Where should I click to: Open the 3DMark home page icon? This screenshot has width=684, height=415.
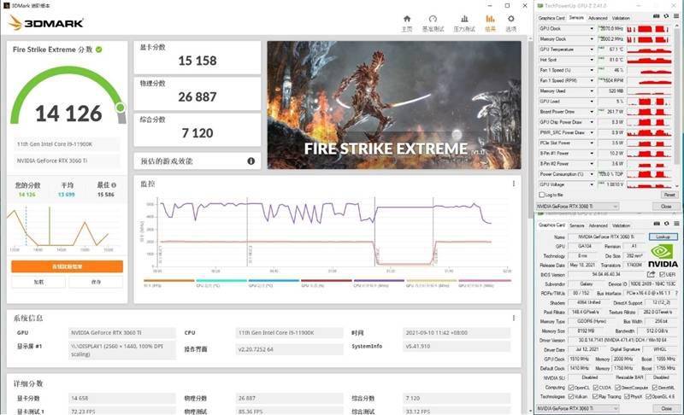[x=407, y=19]
